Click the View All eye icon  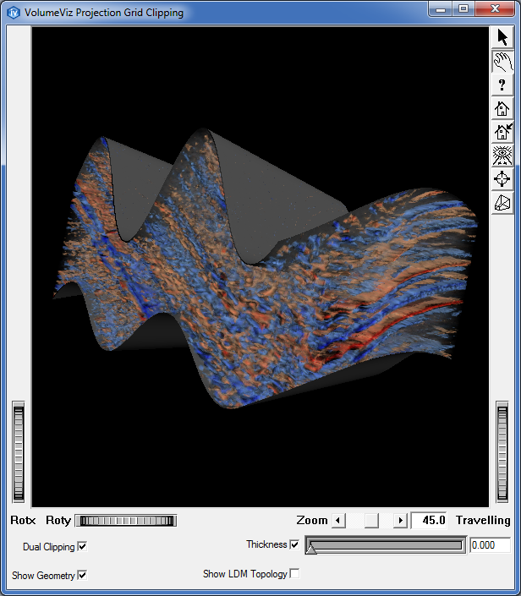pyautogui.click(x=502, y=156)
